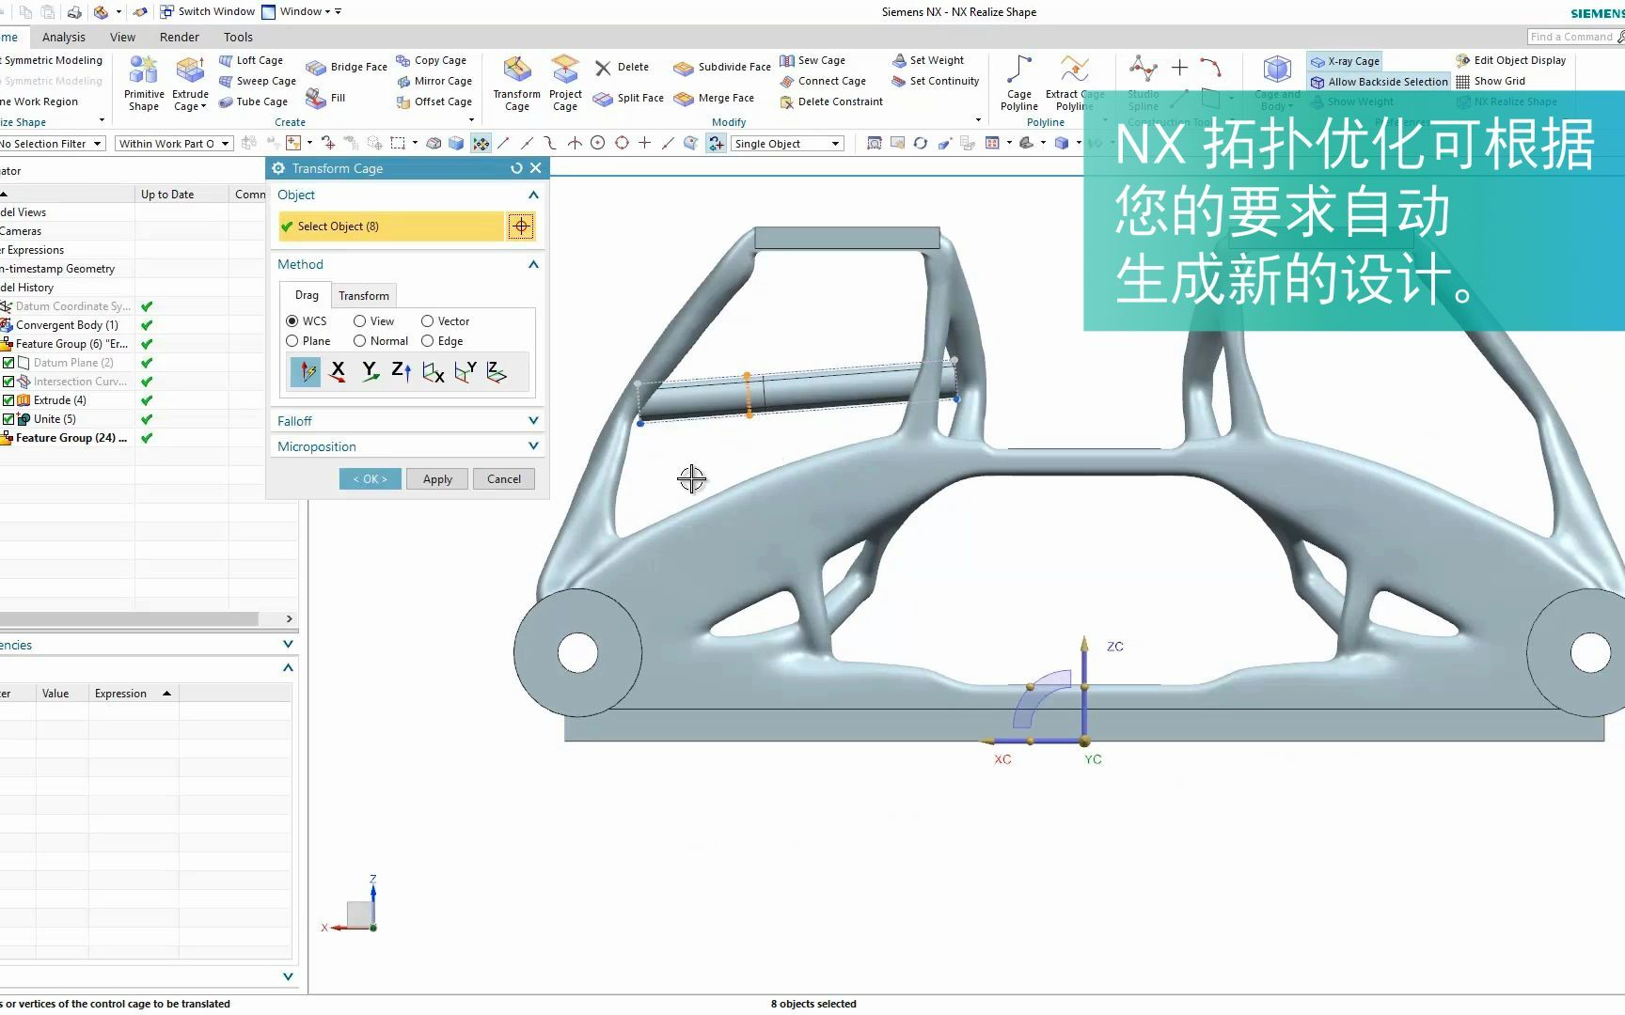Open Edit Object Display
Image resolution: width=1625 pixels, height=1015 pixels.
point(1511,60)
